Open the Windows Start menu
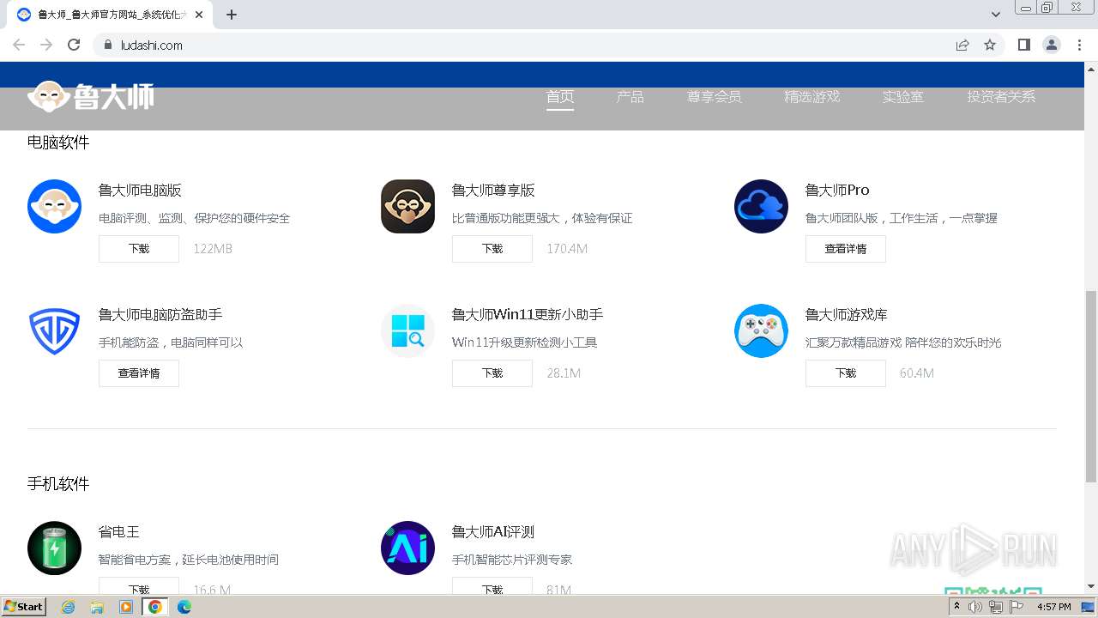 (x=23, y=607)
